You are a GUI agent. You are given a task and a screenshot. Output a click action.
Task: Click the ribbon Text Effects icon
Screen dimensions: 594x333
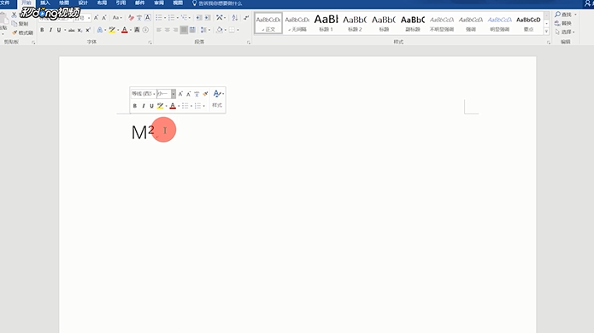click(100, 30)
